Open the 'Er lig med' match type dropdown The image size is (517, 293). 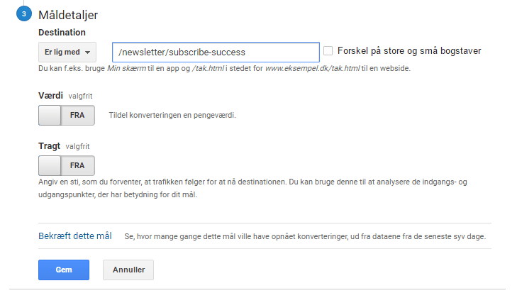click(x=67, y=52)
